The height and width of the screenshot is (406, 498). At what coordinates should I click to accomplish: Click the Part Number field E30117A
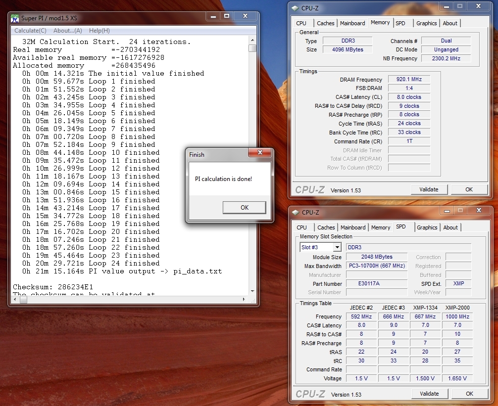point(376,284)
